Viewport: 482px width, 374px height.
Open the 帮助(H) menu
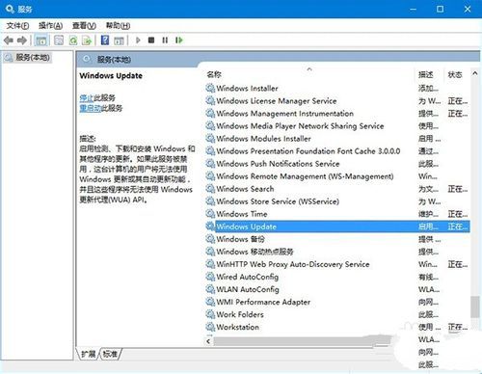[118, 25]
